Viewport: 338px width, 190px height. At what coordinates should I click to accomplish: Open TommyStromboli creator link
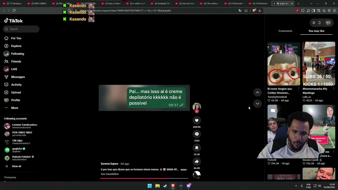click(277, 97)
